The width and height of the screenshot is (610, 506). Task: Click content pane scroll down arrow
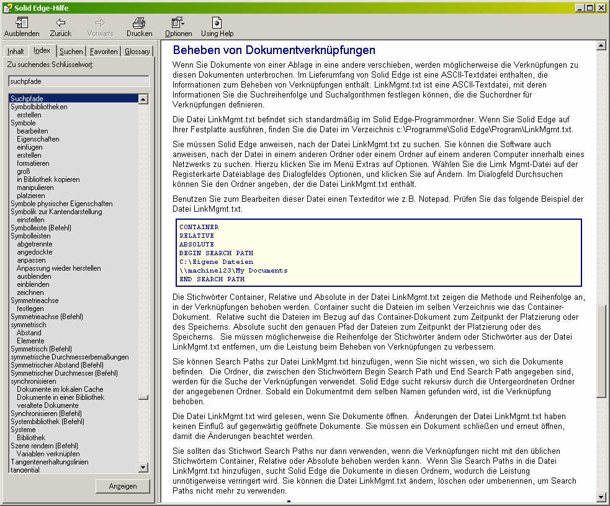click(601, 497)
